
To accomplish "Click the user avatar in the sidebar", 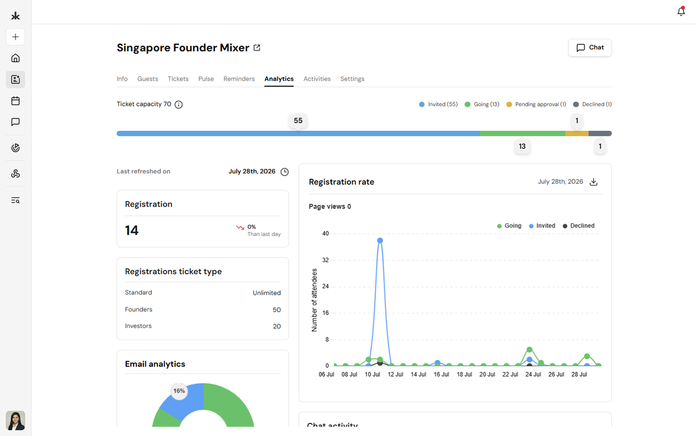I will [x=15, y=421].
